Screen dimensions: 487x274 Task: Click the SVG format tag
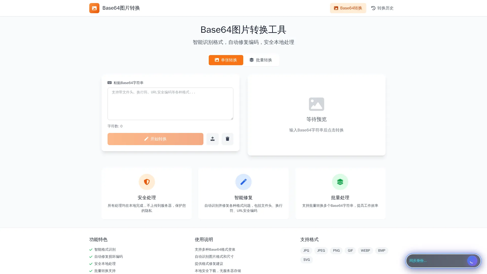pyautogui.click(x=306, y=260)
